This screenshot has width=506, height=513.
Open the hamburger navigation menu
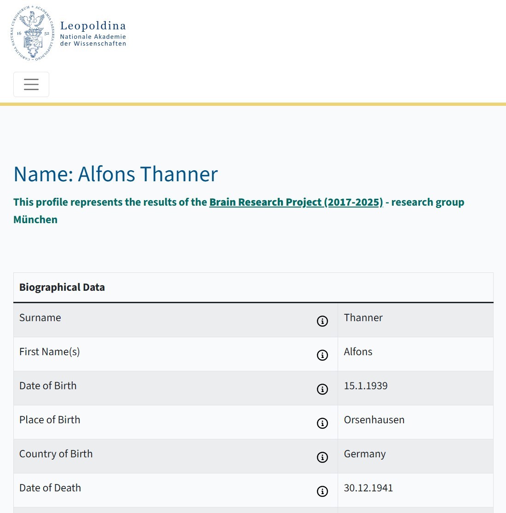pos(31,84)
